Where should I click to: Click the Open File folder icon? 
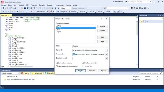22,8
